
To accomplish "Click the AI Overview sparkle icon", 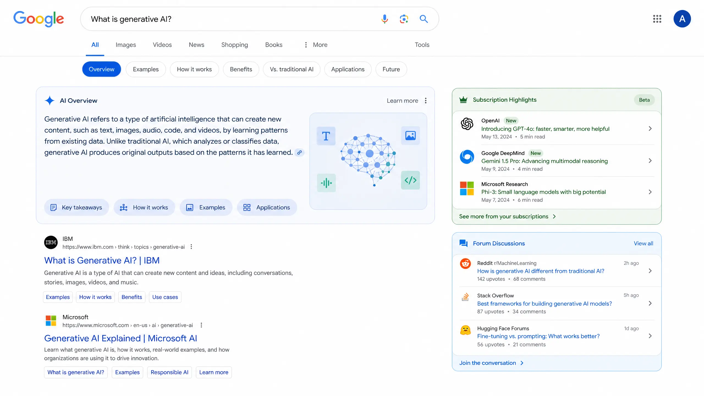I will [x=50, y=101].
